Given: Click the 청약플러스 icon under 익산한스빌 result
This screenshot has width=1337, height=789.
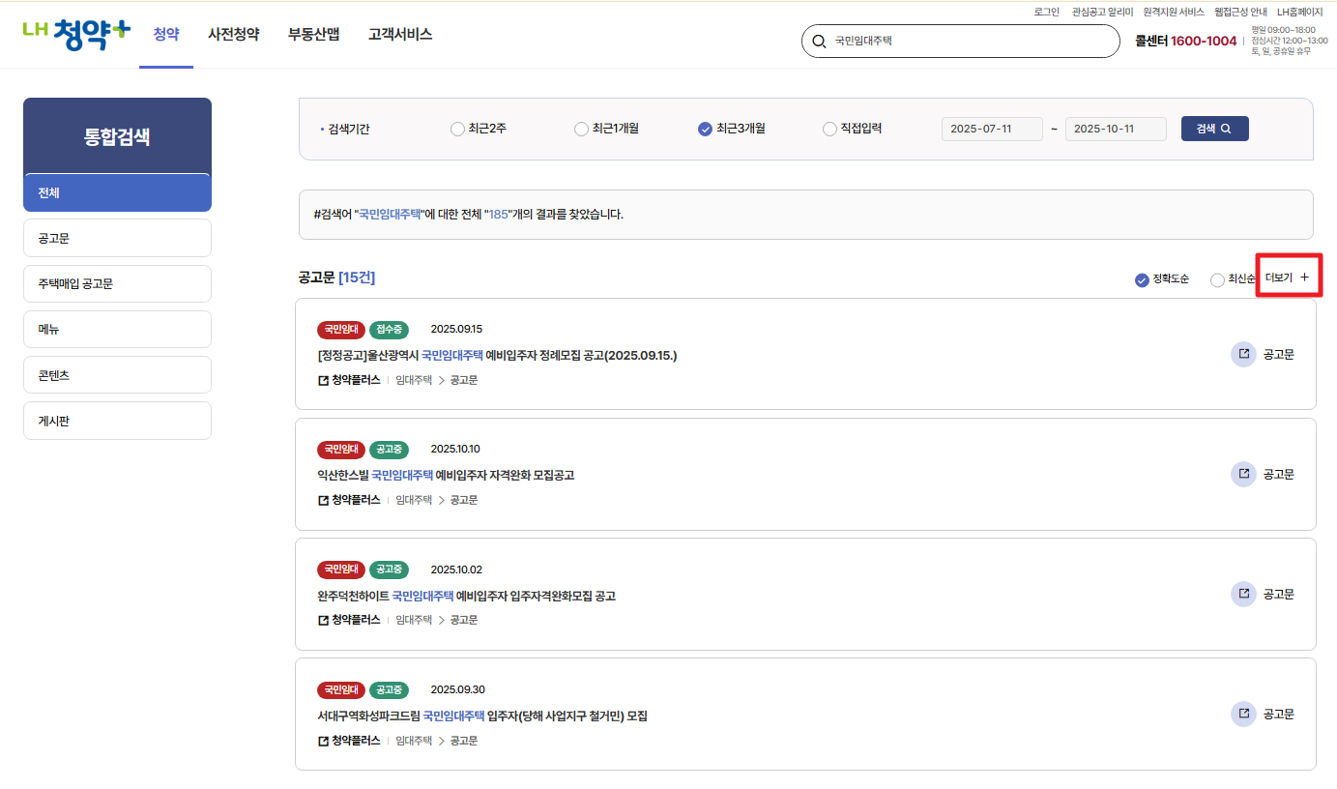Looking at the screenshot, I should (322, 500).
